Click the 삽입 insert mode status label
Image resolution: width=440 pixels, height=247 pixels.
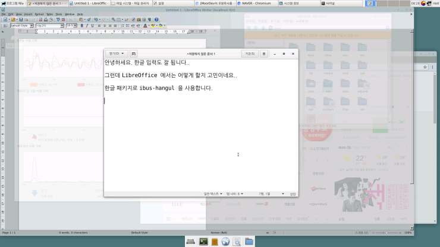(x=293, y=194)
